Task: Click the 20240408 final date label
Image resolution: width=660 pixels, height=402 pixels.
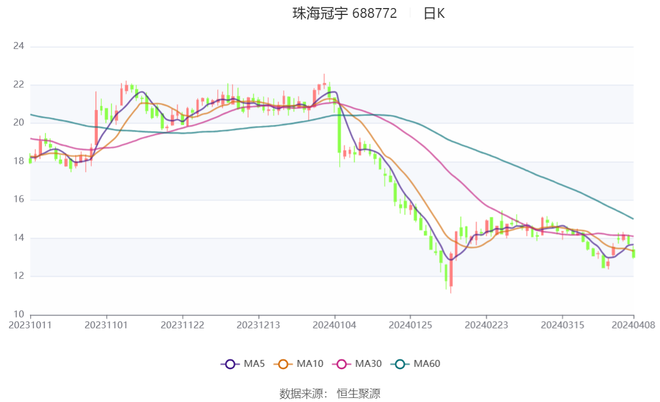Action: coord(634,325)
